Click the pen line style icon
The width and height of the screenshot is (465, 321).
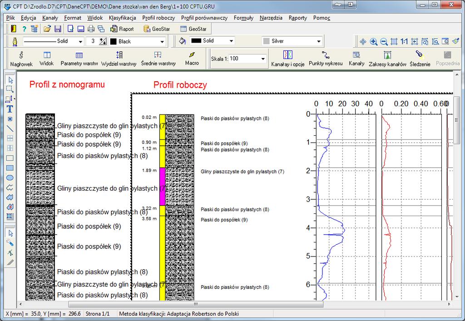pyautogui.click(x=15, y=41)
